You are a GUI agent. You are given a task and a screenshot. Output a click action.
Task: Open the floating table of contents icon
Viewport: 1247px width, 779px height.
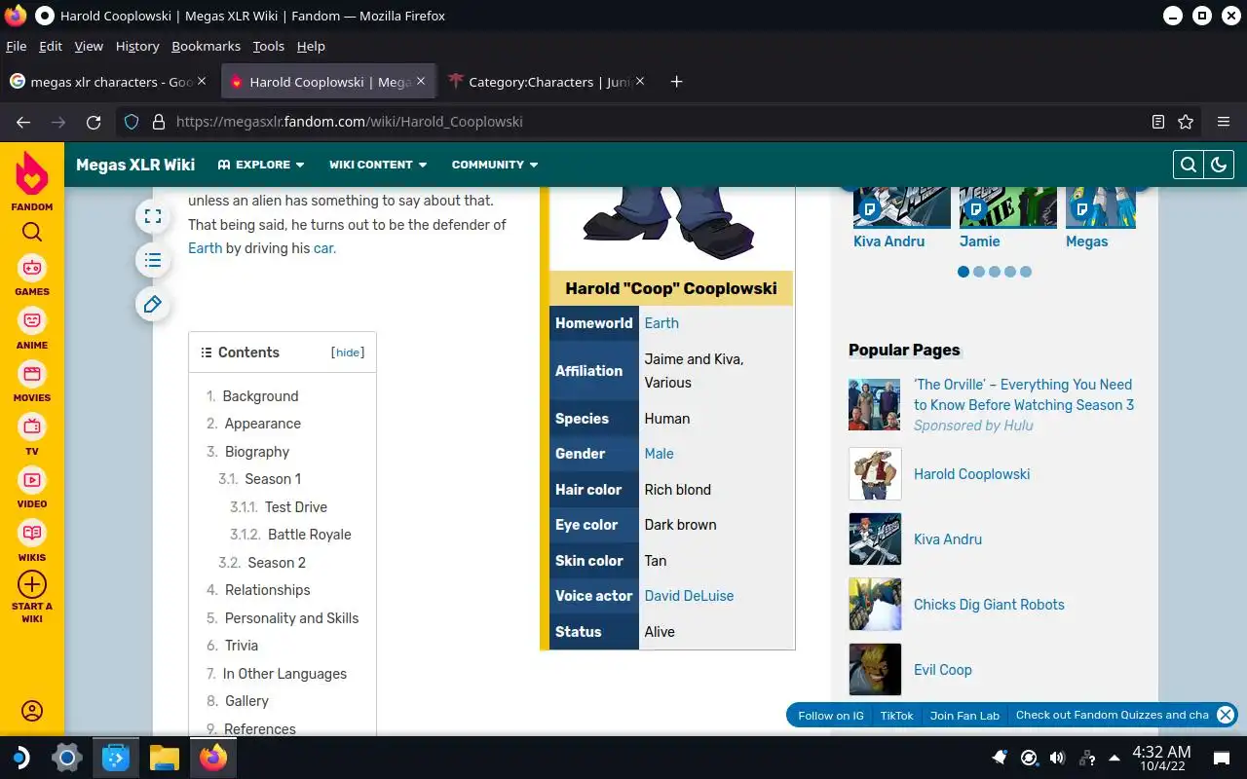153,260
